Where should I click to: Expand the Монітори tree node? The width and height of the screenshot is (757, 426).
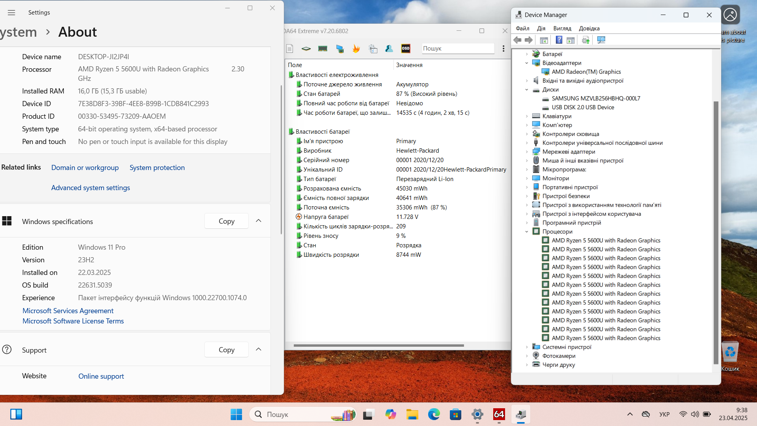[x=527, y=178]
